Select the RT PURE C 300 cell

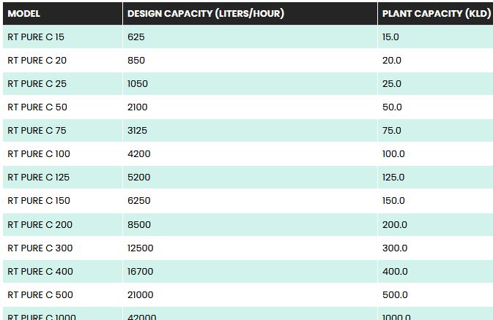click(x=40, y=248)
